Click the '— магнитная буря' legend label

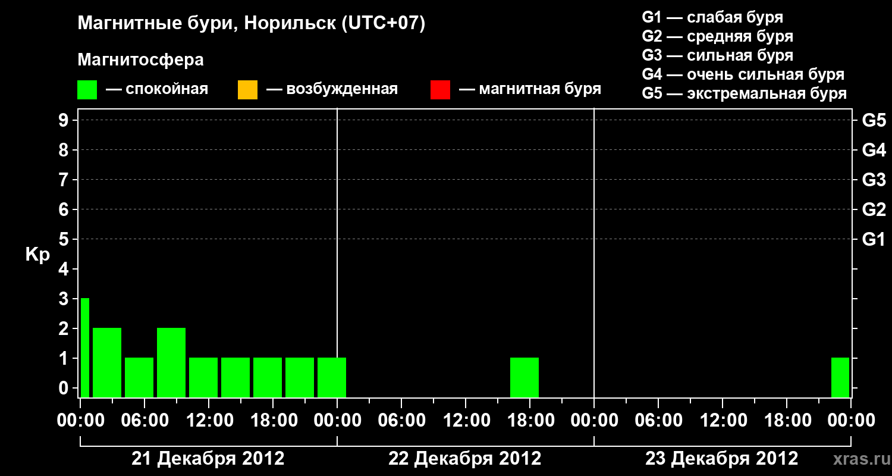click(530, 89)
